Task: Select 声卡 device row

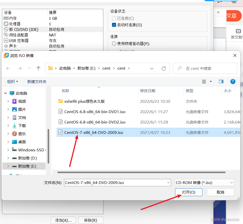Action: point(53,46)
